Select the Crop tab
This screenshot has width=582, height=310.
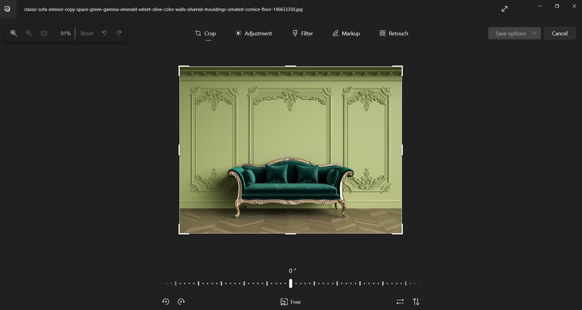pyautogui.click(x=206, y=34)
